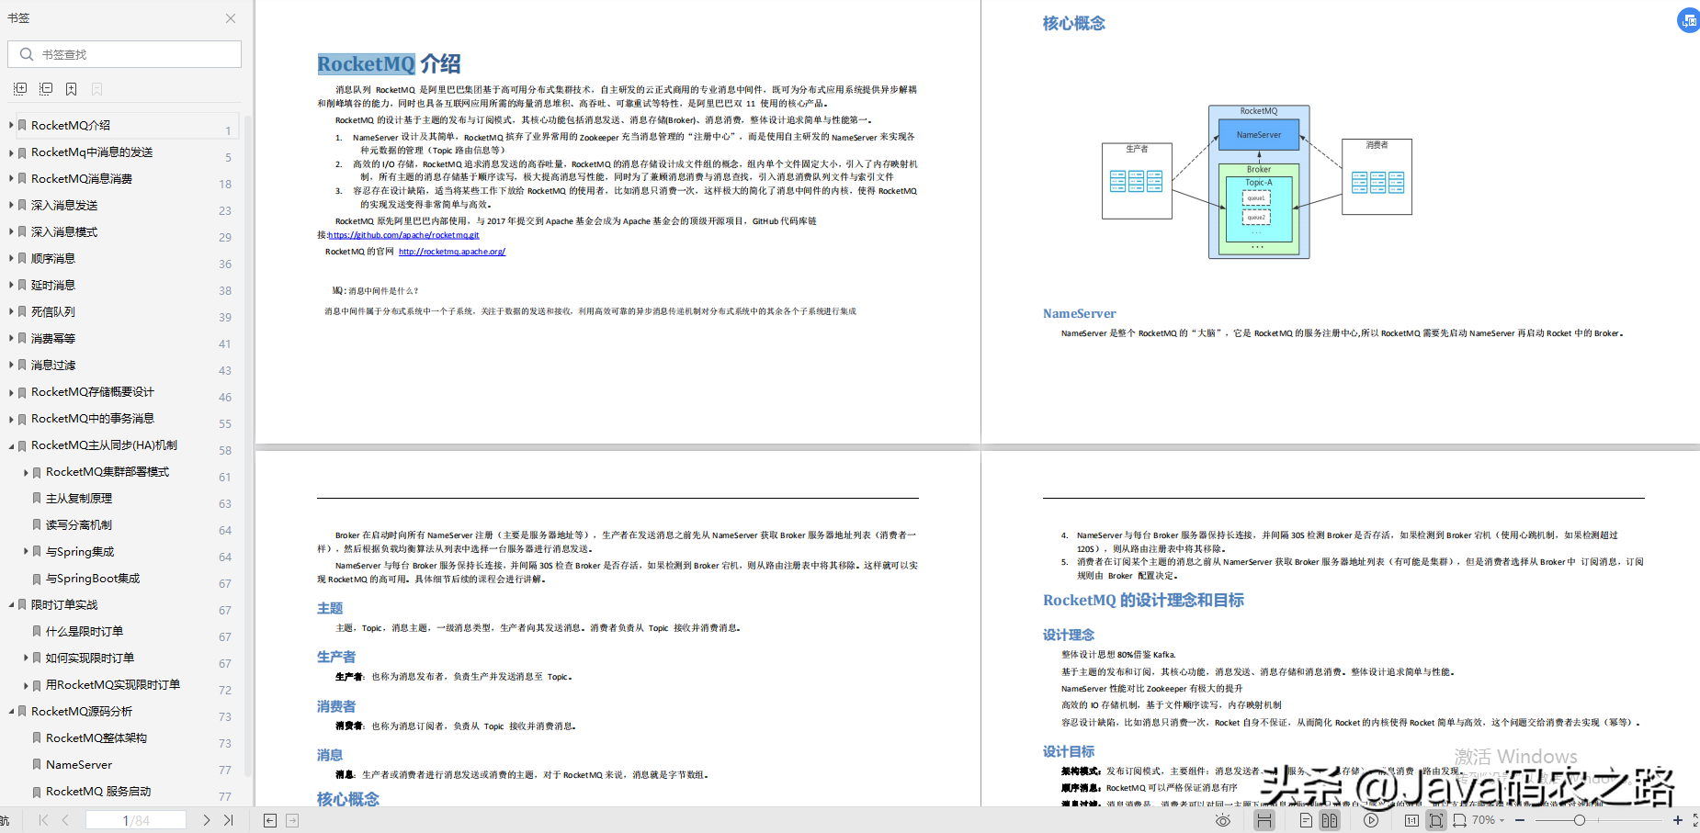
Task: Open the RocketMQ整体架构 bookmark
Action: point(96,738)
